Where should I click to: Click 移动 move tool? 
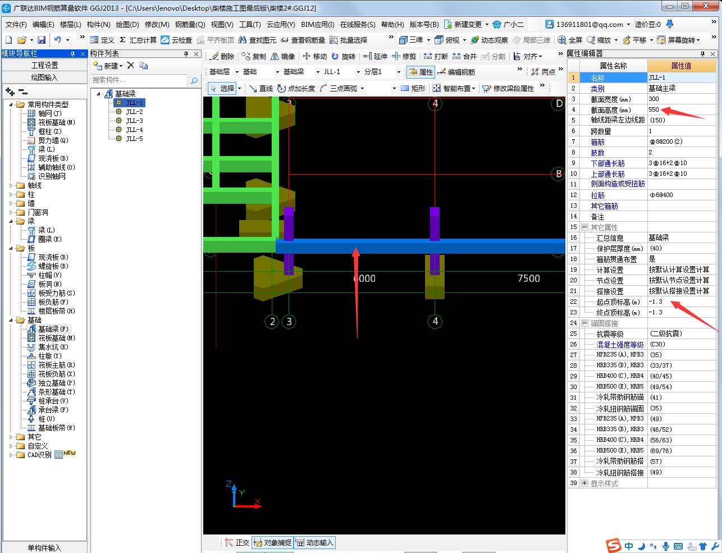[x=314, y=56]
